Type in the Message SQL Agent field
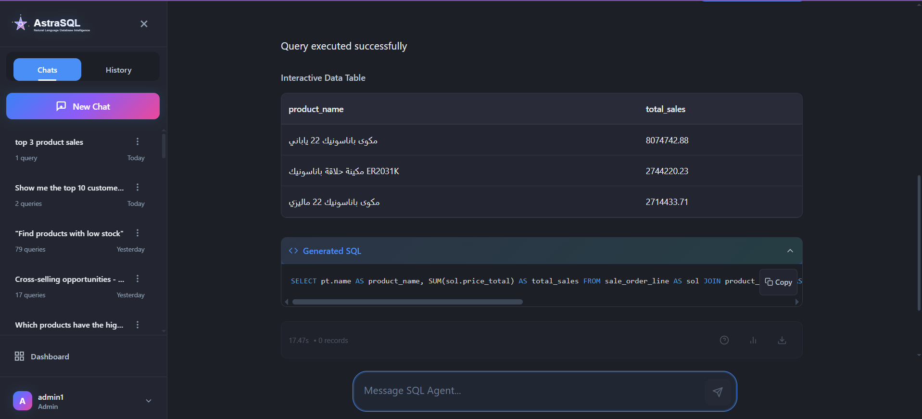This screenshot has width=922, height=419. pyautogui.click(x=529, y=391)
